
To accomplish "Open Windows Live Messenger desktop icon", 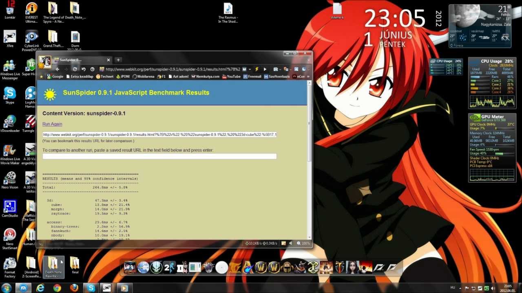I will pyautogui.click(x=10, y=69).
